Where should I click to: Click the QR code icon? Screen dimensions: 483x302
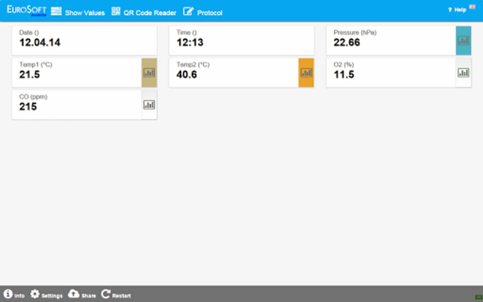pyautogui.click(x=116, y=11)
